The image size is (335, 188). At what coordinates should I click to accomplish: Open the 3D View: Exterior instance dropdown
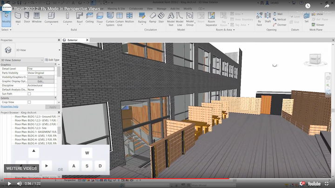(22, 60)
